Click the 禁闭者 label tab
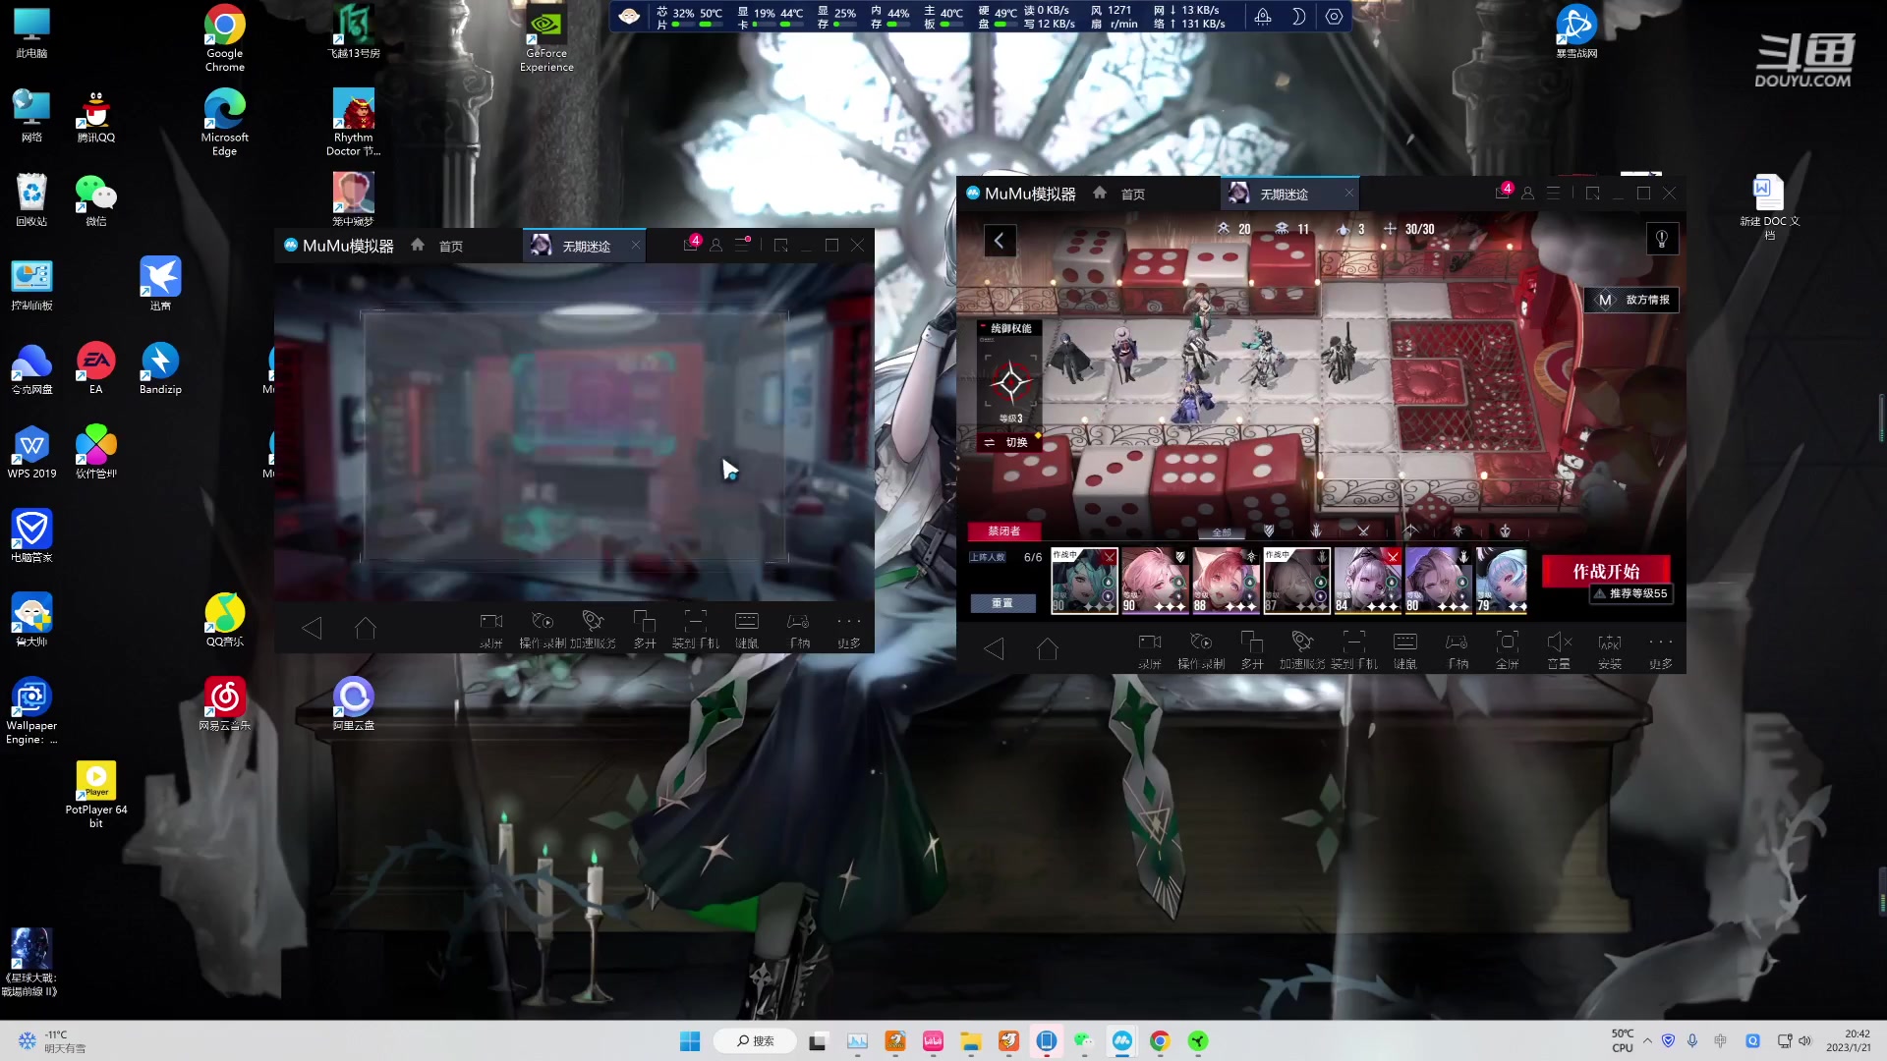The width and height of the screenshot is (1887, 1061). pyautogui.click(x=1003, y=530)
